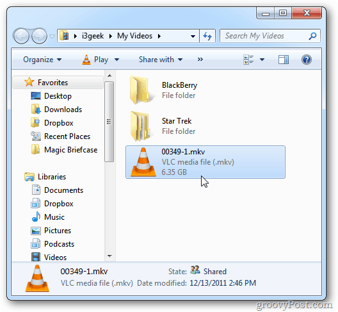This screenshot has height=312, width=338.
Task: Open the Share with menu
Action: click(x=161, y=60)
